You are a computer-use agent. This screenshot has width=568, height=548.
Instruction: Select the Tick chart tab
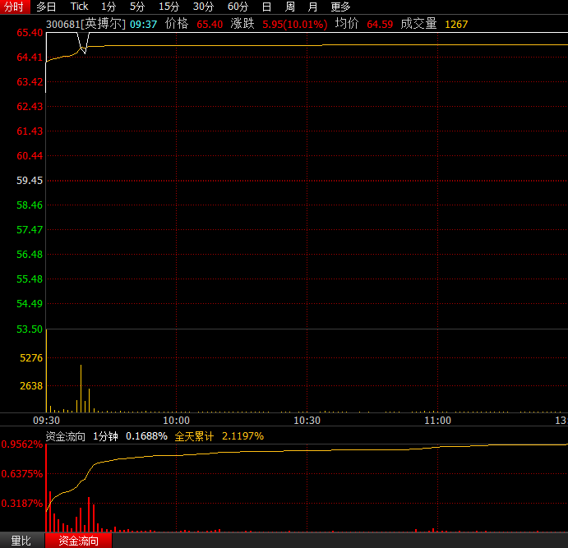pos(79,7)
